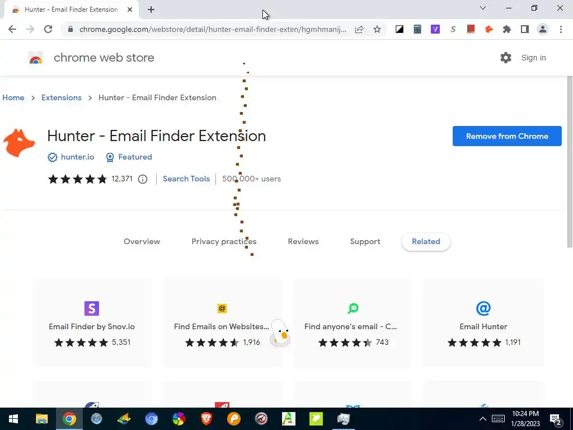This screenshot has width=573, height=430.
Task: Open Brave browser from taskbar
Action: 206,419
